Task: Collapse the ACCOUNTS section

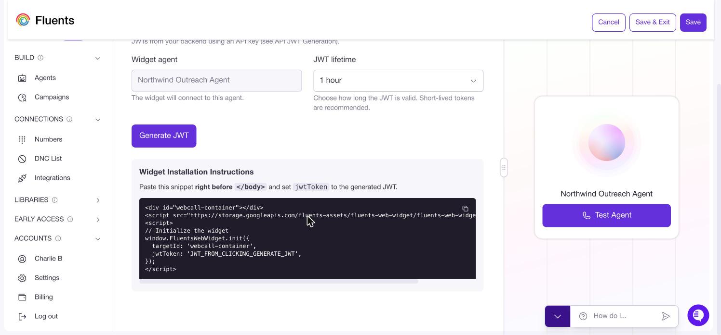Action: coord(98,239)
